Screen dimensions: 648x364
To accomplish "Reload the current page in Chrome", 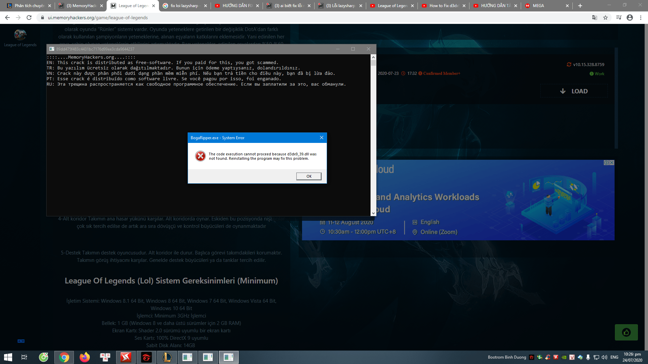I will (29, 18).
